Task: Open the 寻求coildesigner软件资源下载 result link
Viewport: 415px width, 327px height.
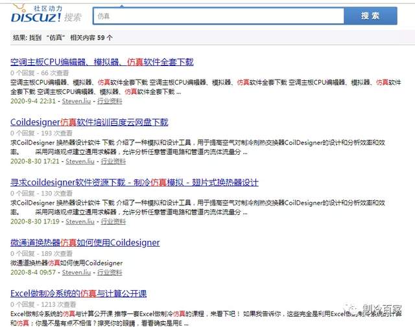Action: [134, 183]
